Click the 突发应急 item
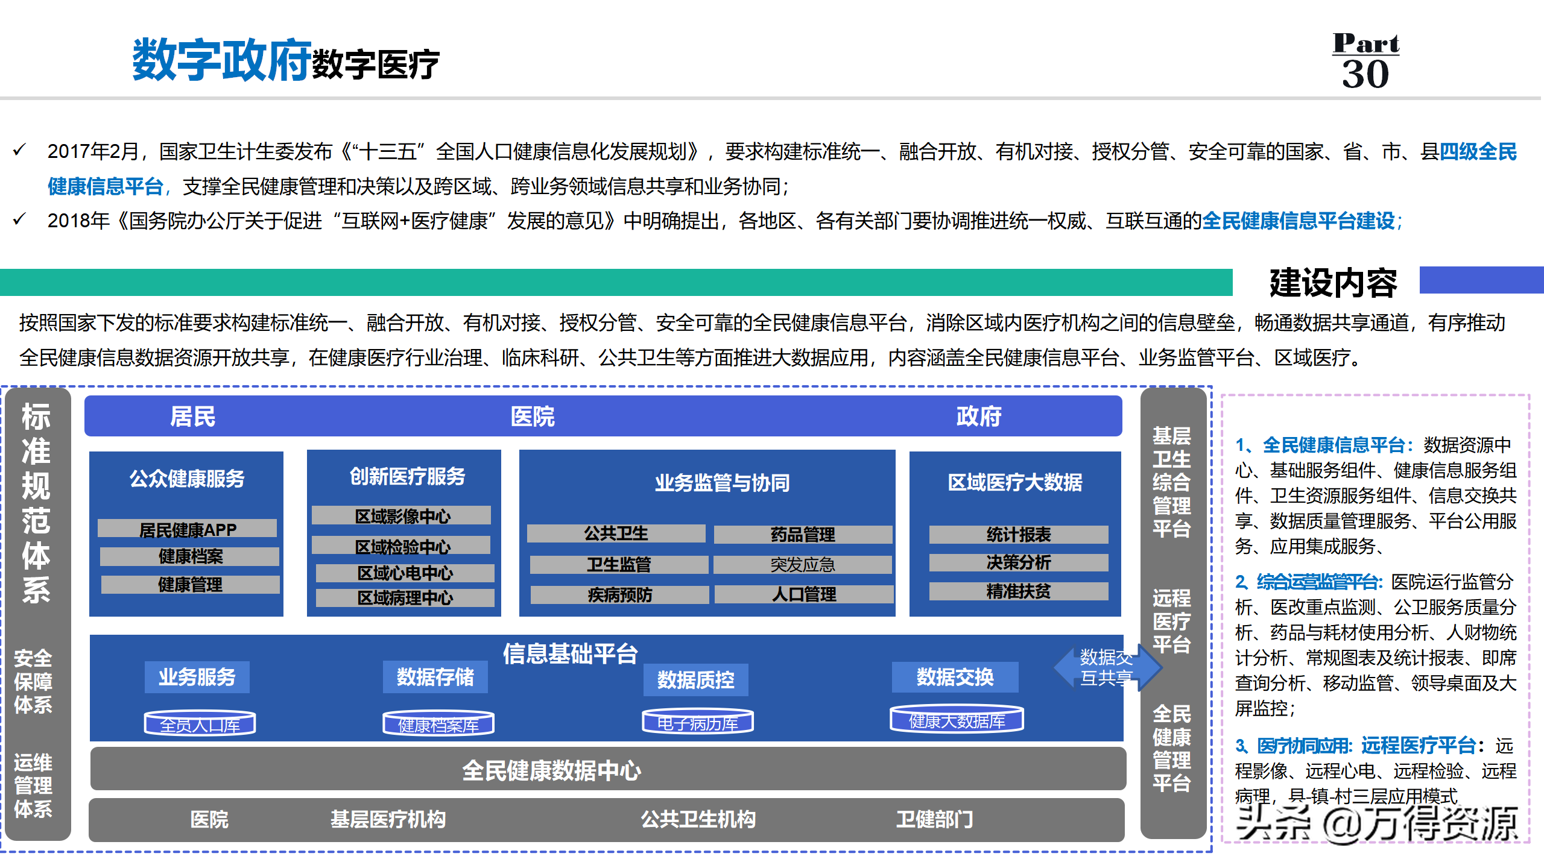 point(803,565)
